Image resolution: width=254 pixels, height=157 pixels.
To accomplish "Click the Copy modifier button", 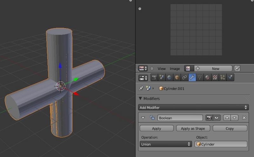I will 230,129.
